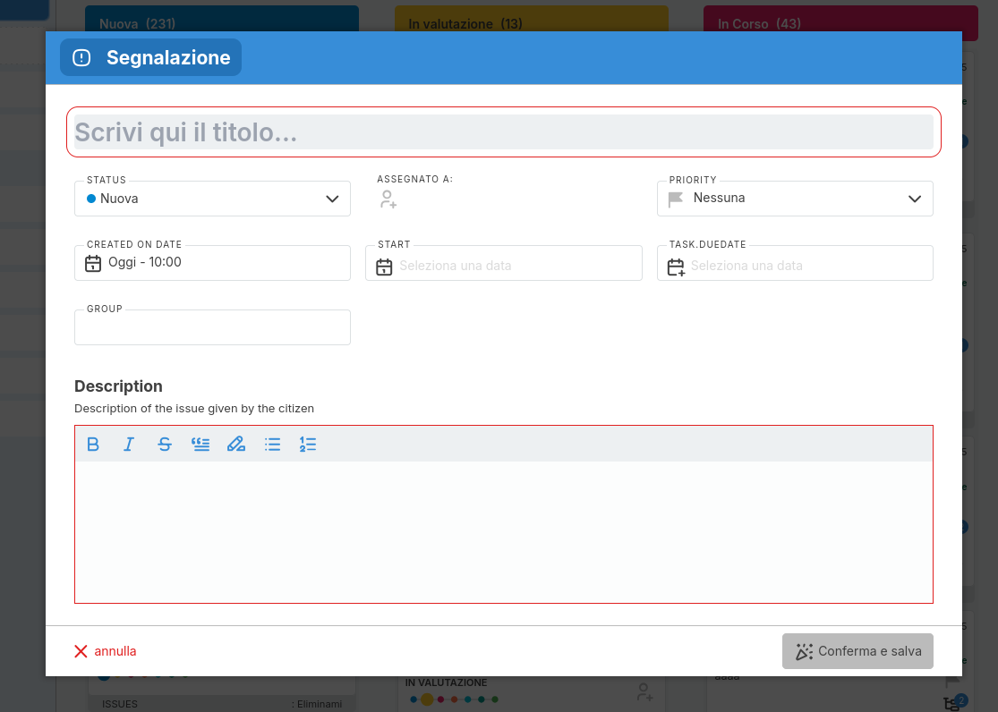Viewport: 998px width, 712px height.
Task: Click annulla to cancel the report
Action: click(106, 651)
